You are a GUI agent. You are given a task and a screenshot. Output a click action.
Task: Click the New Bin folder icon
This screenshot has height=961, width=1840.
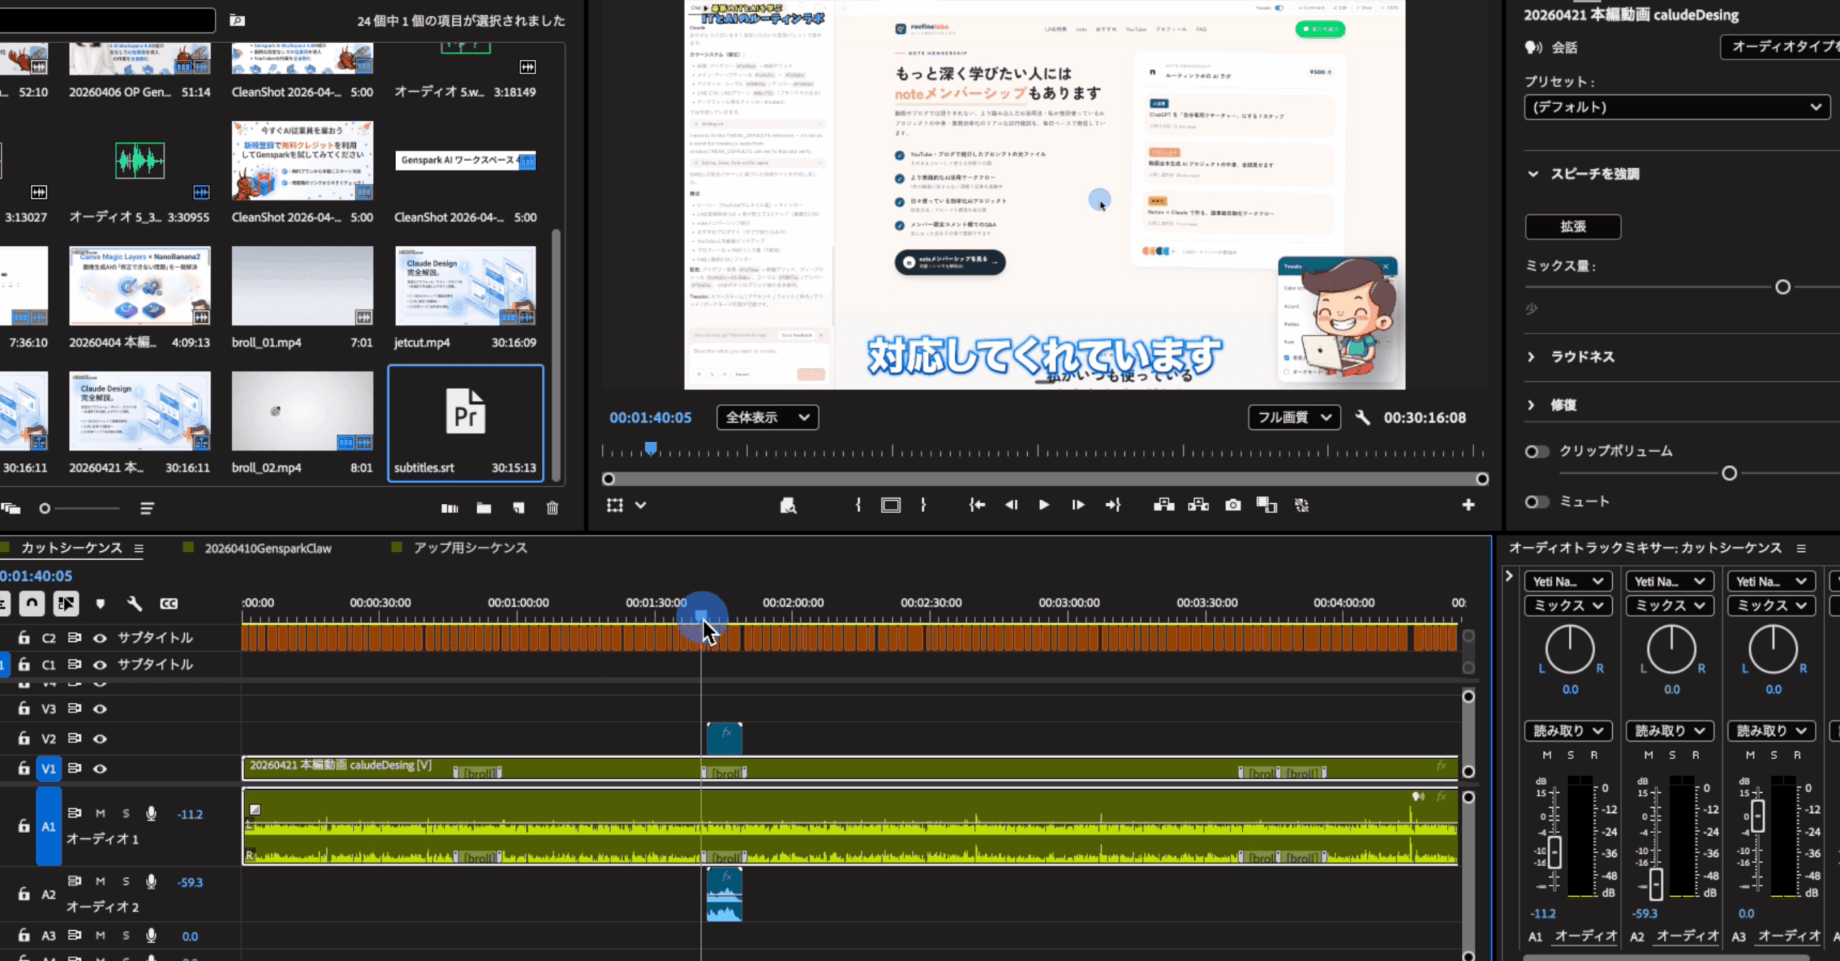484,508
